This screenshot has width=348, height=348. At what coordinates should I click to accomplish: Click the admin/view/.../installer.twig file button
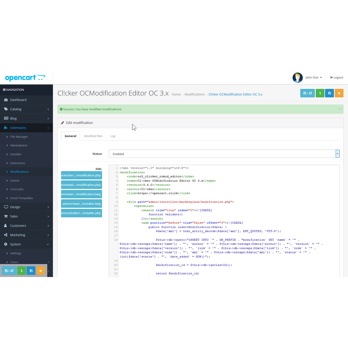tap(81, 204)
